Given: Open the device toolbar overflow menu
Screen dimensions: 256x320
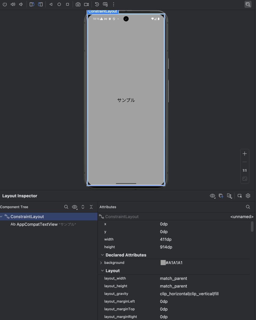Looking at the screenshot, I should click(113, 4).
